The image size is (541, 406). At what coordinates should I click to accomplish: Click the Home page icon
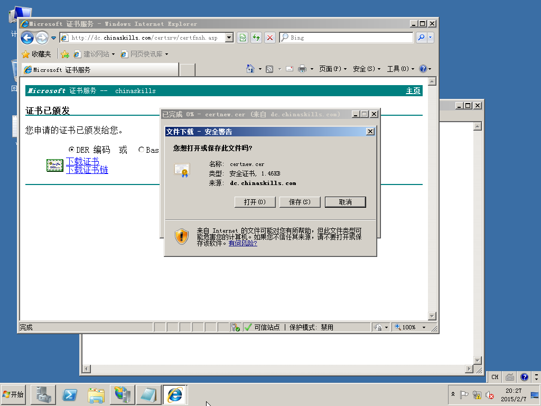tap(250, 69)
